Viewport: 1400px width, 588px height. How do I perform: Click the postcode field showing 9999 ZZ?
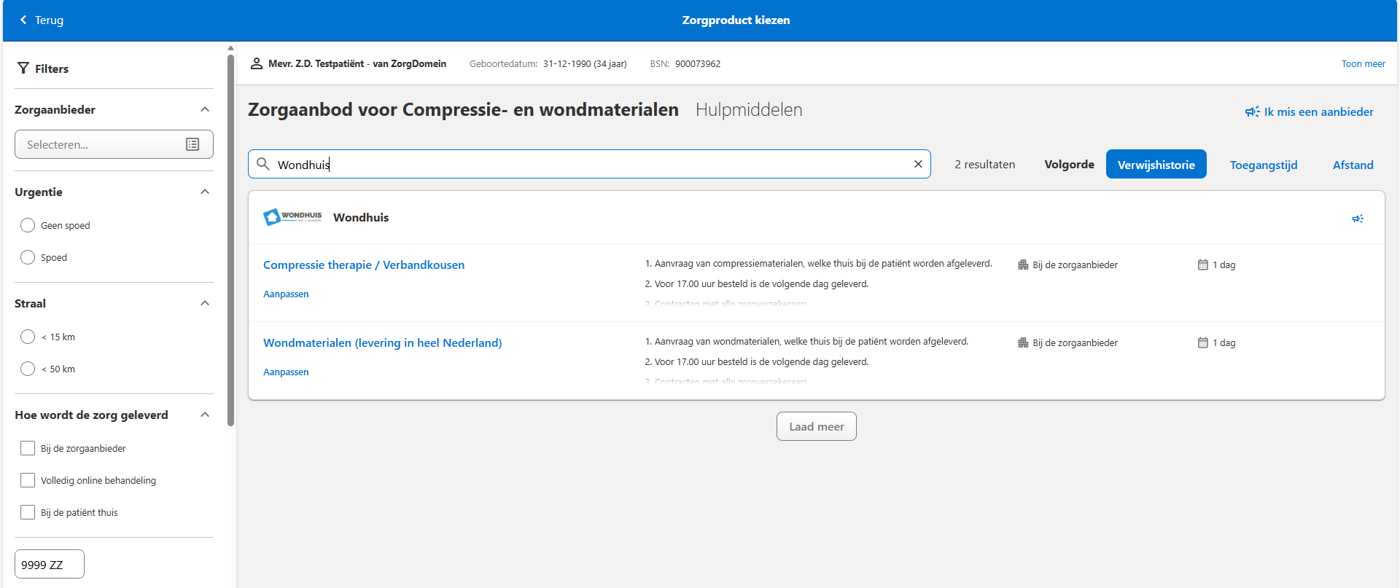click(x=50, y=565)
